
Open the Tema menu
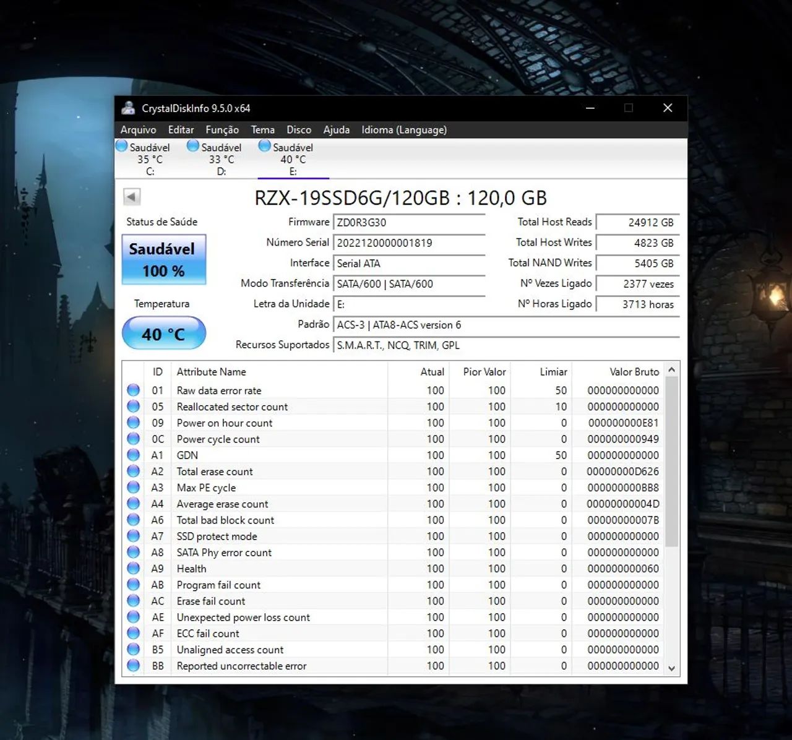(x=262, y=130)
